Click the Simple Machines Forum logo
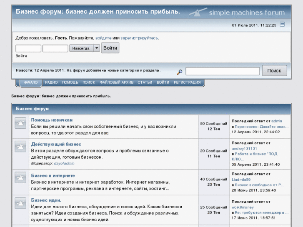Image resolution: width=303 pixels, height=227 pixels. coord(237,12)
